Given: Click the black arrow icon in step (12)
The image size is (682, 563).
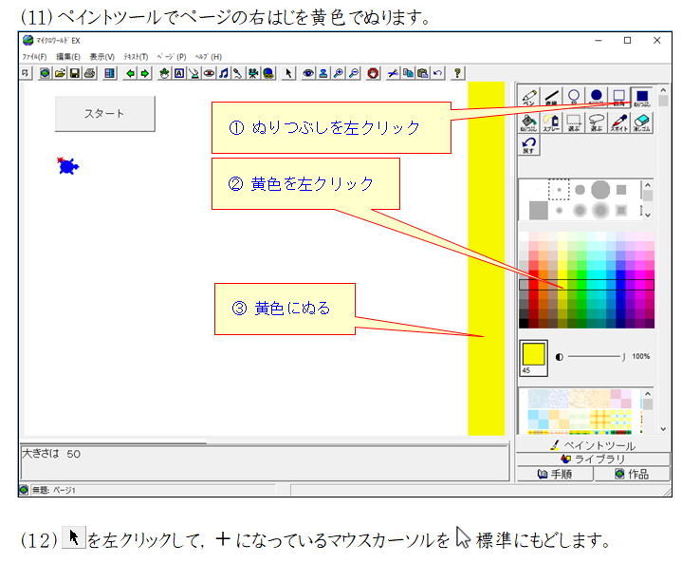Looking at the screenshot, I should pos(74,537).
